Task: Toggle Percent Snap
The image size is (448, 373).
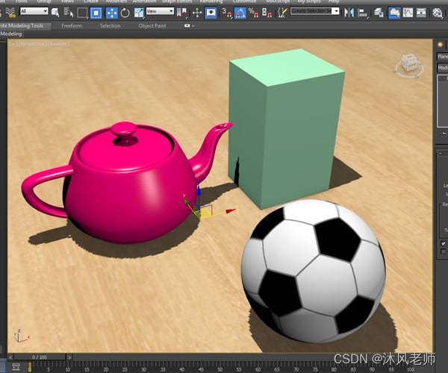Action: pyautogui.click(x=253, y=13)
